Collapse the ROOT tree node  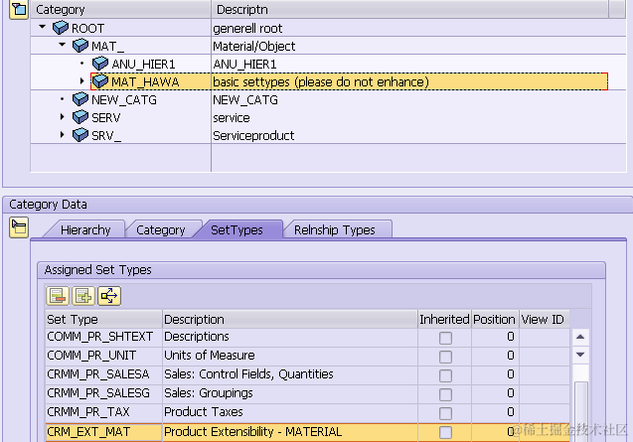tap(43, 27)
